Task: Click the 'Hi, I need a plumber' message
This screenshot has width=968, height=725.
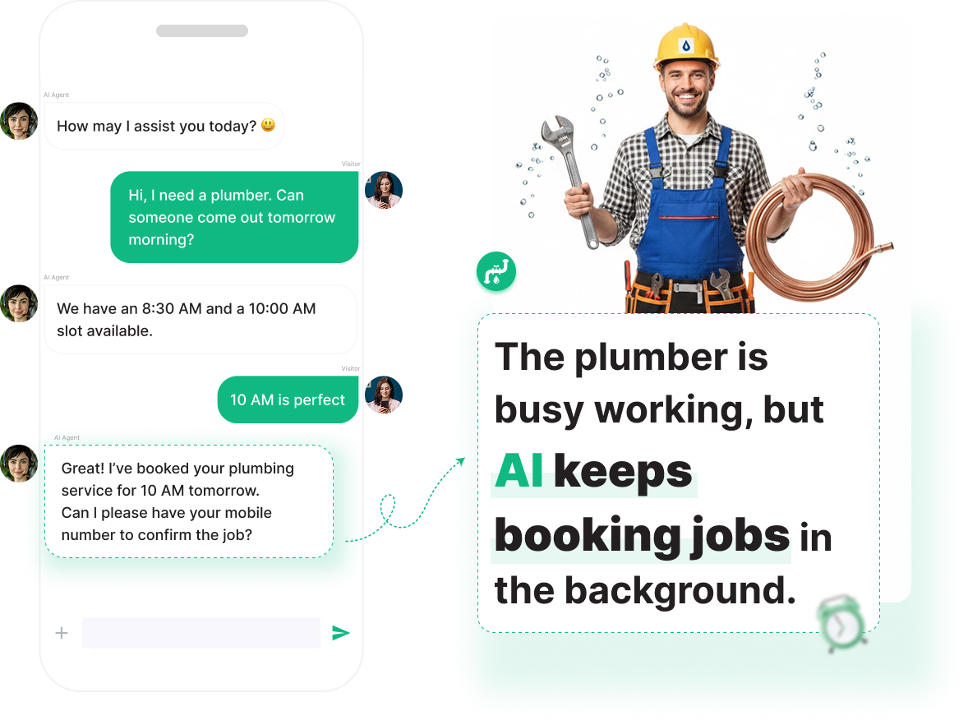Action: click(x=234, y=217)
